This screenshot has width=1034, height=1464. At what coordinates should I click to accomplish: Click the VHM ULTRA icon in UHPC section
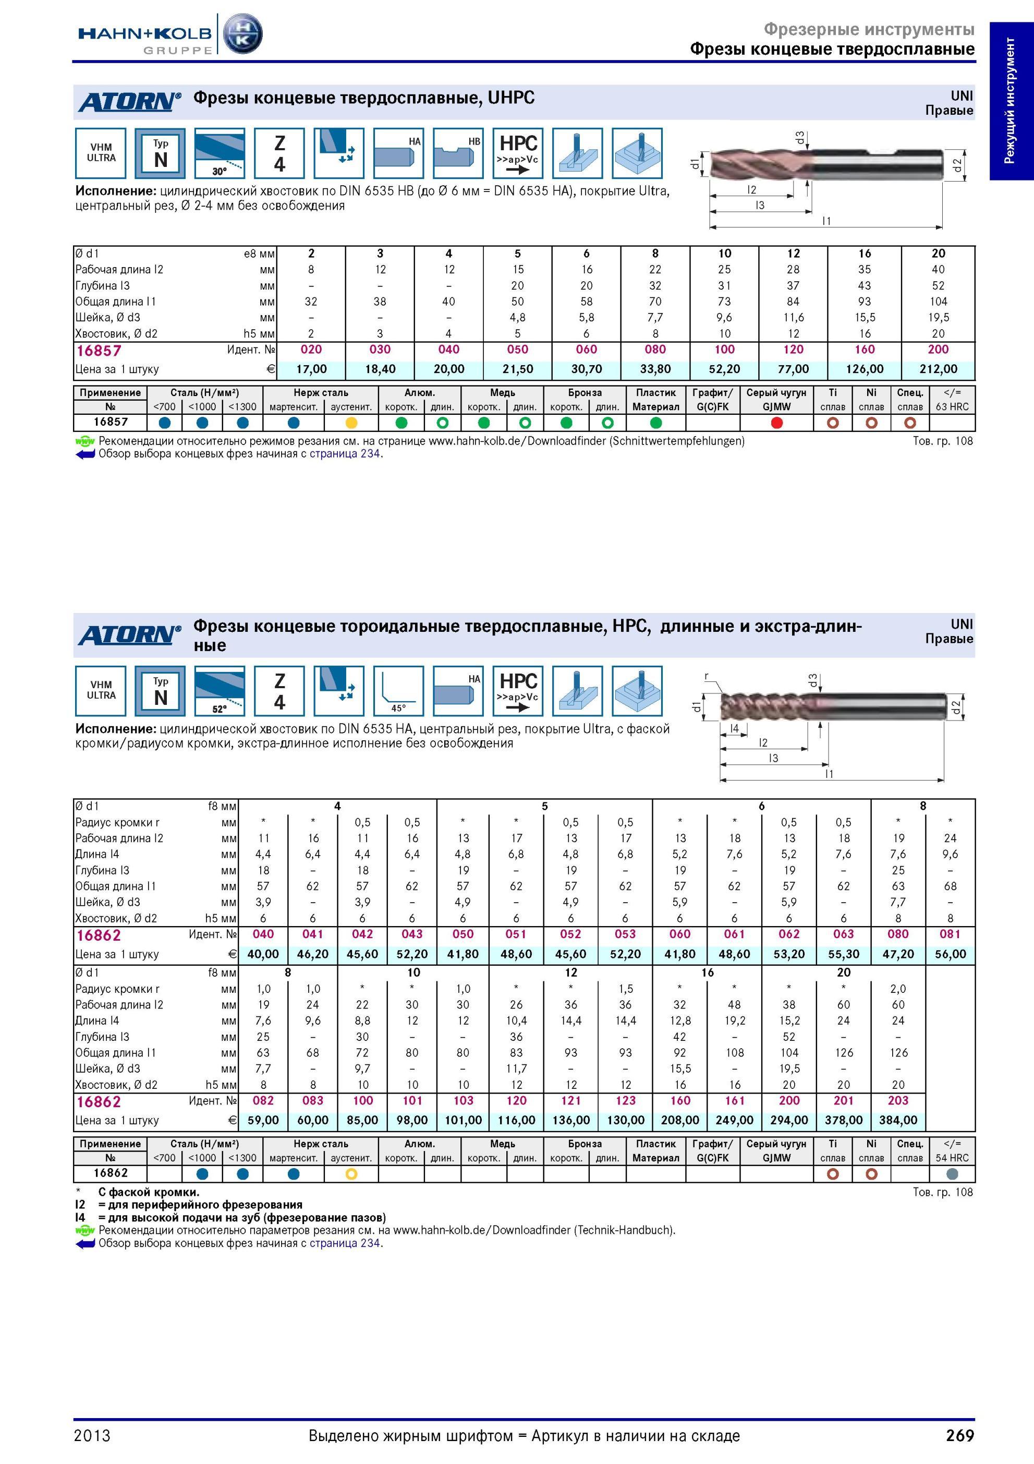coord(101,153)
